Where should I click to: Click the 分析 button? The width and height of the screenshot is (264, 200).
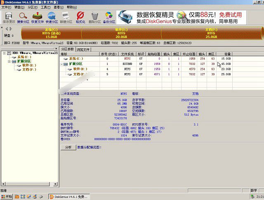click(68, 148)
